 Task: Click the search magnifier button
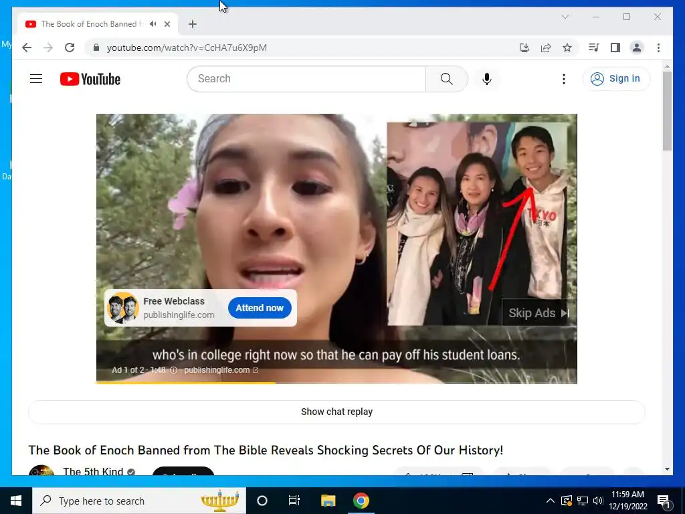(x=446, y=79)
